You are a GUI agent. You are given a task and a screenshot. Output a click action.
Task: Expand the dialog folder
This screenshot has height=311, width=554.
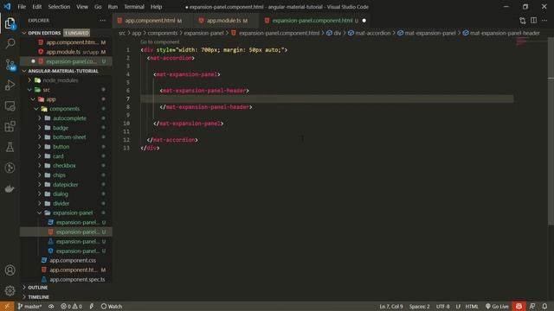pos(40,194)
